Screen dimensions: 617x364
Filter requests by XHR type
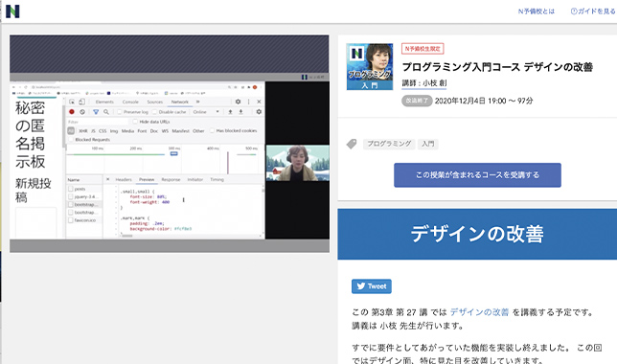click(x=83, y=130)
